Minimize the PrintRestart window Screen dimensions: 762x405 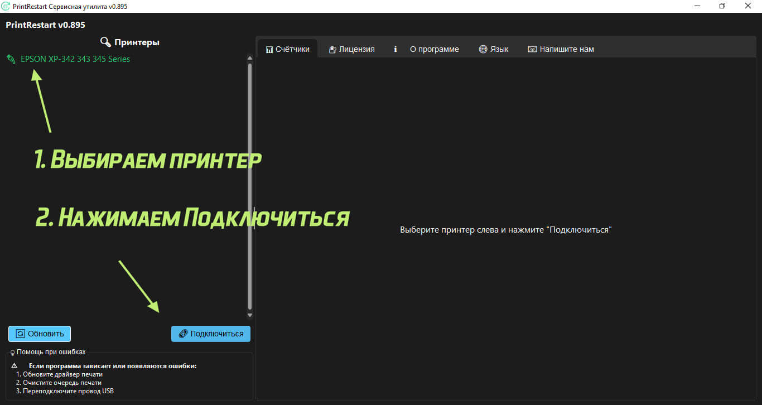pyautogui.click(x=697, y=6)
